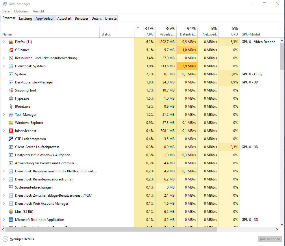The width and height of the screenshot is (285, 246).
Task: Click the vertical scrollbar thumb
Action: point(282,56)
